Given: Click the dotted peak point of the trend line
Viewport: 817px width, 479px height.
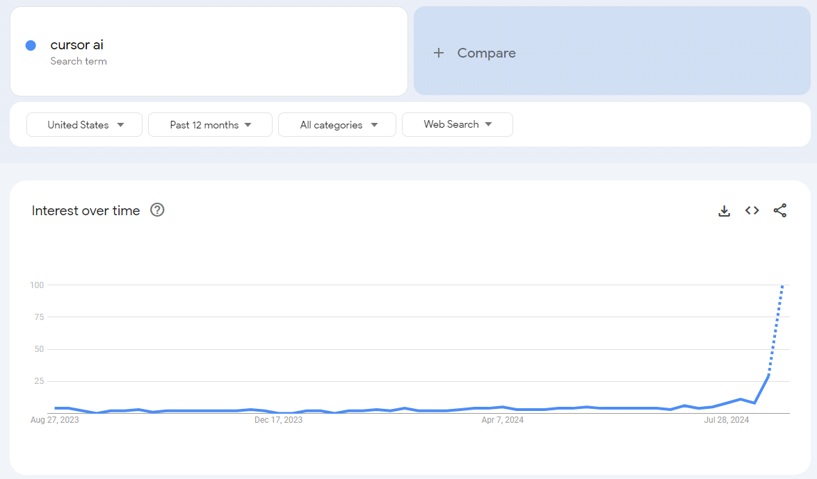Looking at the screenshot, I should [x=783, y=285].
